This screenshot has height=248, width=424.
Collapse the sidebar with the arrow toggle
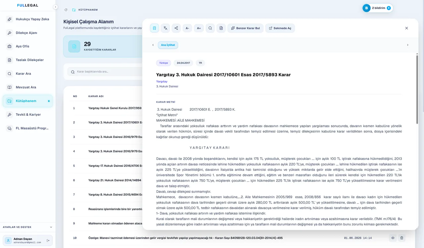coord(55,7)
